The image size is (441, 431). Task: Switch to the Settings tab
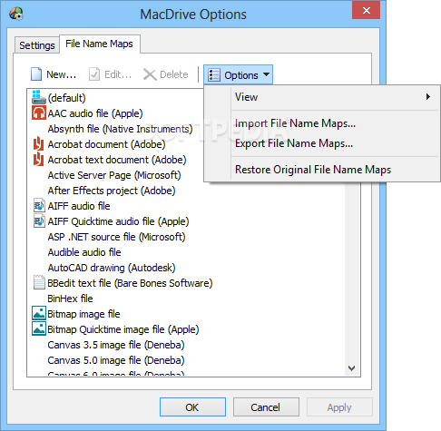tap(37, 45)
